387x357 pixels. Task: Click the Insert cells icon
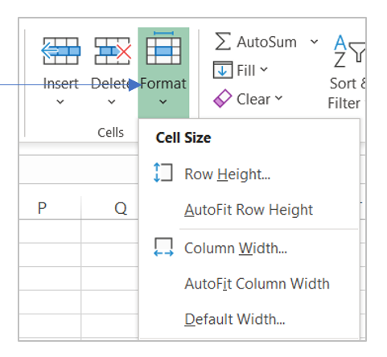point(60,51)
